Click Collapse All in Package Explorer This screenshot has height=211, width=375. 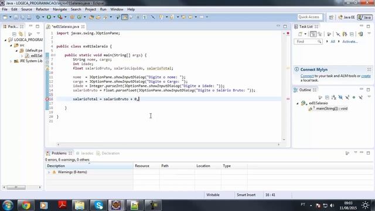click(x=14, y=34)
